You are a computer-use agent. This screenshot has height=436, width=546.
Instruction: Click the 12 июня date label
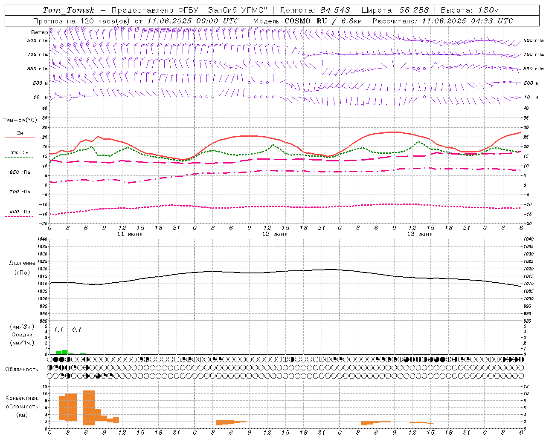pos(275,234)
